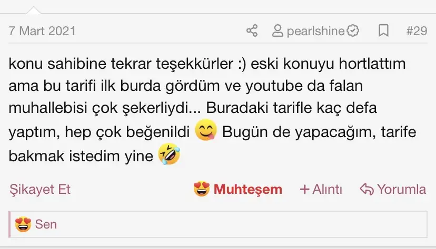
Task: Click the plus icon beside Alıntı
Action: click(305, 190)
